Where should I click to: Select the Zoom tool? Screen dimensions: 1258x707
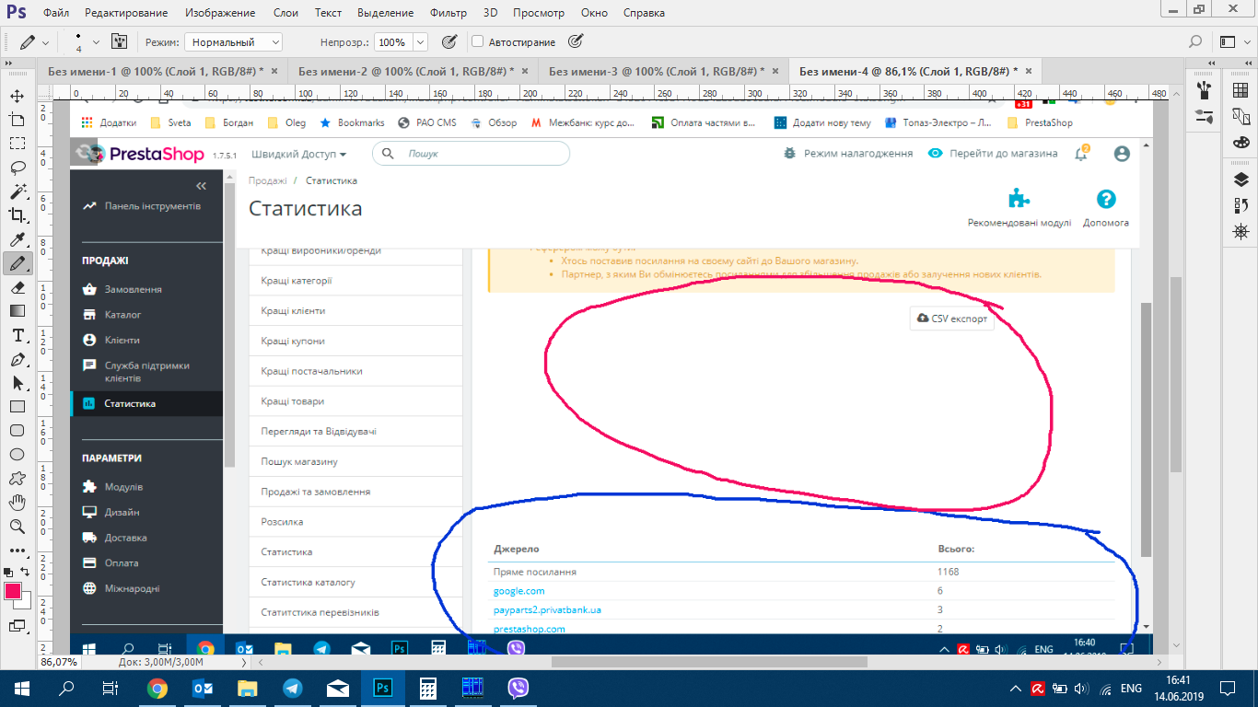coord(17,527)
